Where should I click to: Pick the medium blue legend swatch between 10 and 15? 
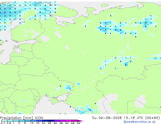[x=34, y=121]
